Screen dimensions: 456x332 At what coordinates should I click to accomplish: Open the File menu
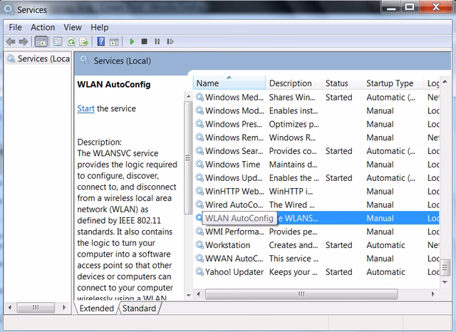click(x=15, y=27)
